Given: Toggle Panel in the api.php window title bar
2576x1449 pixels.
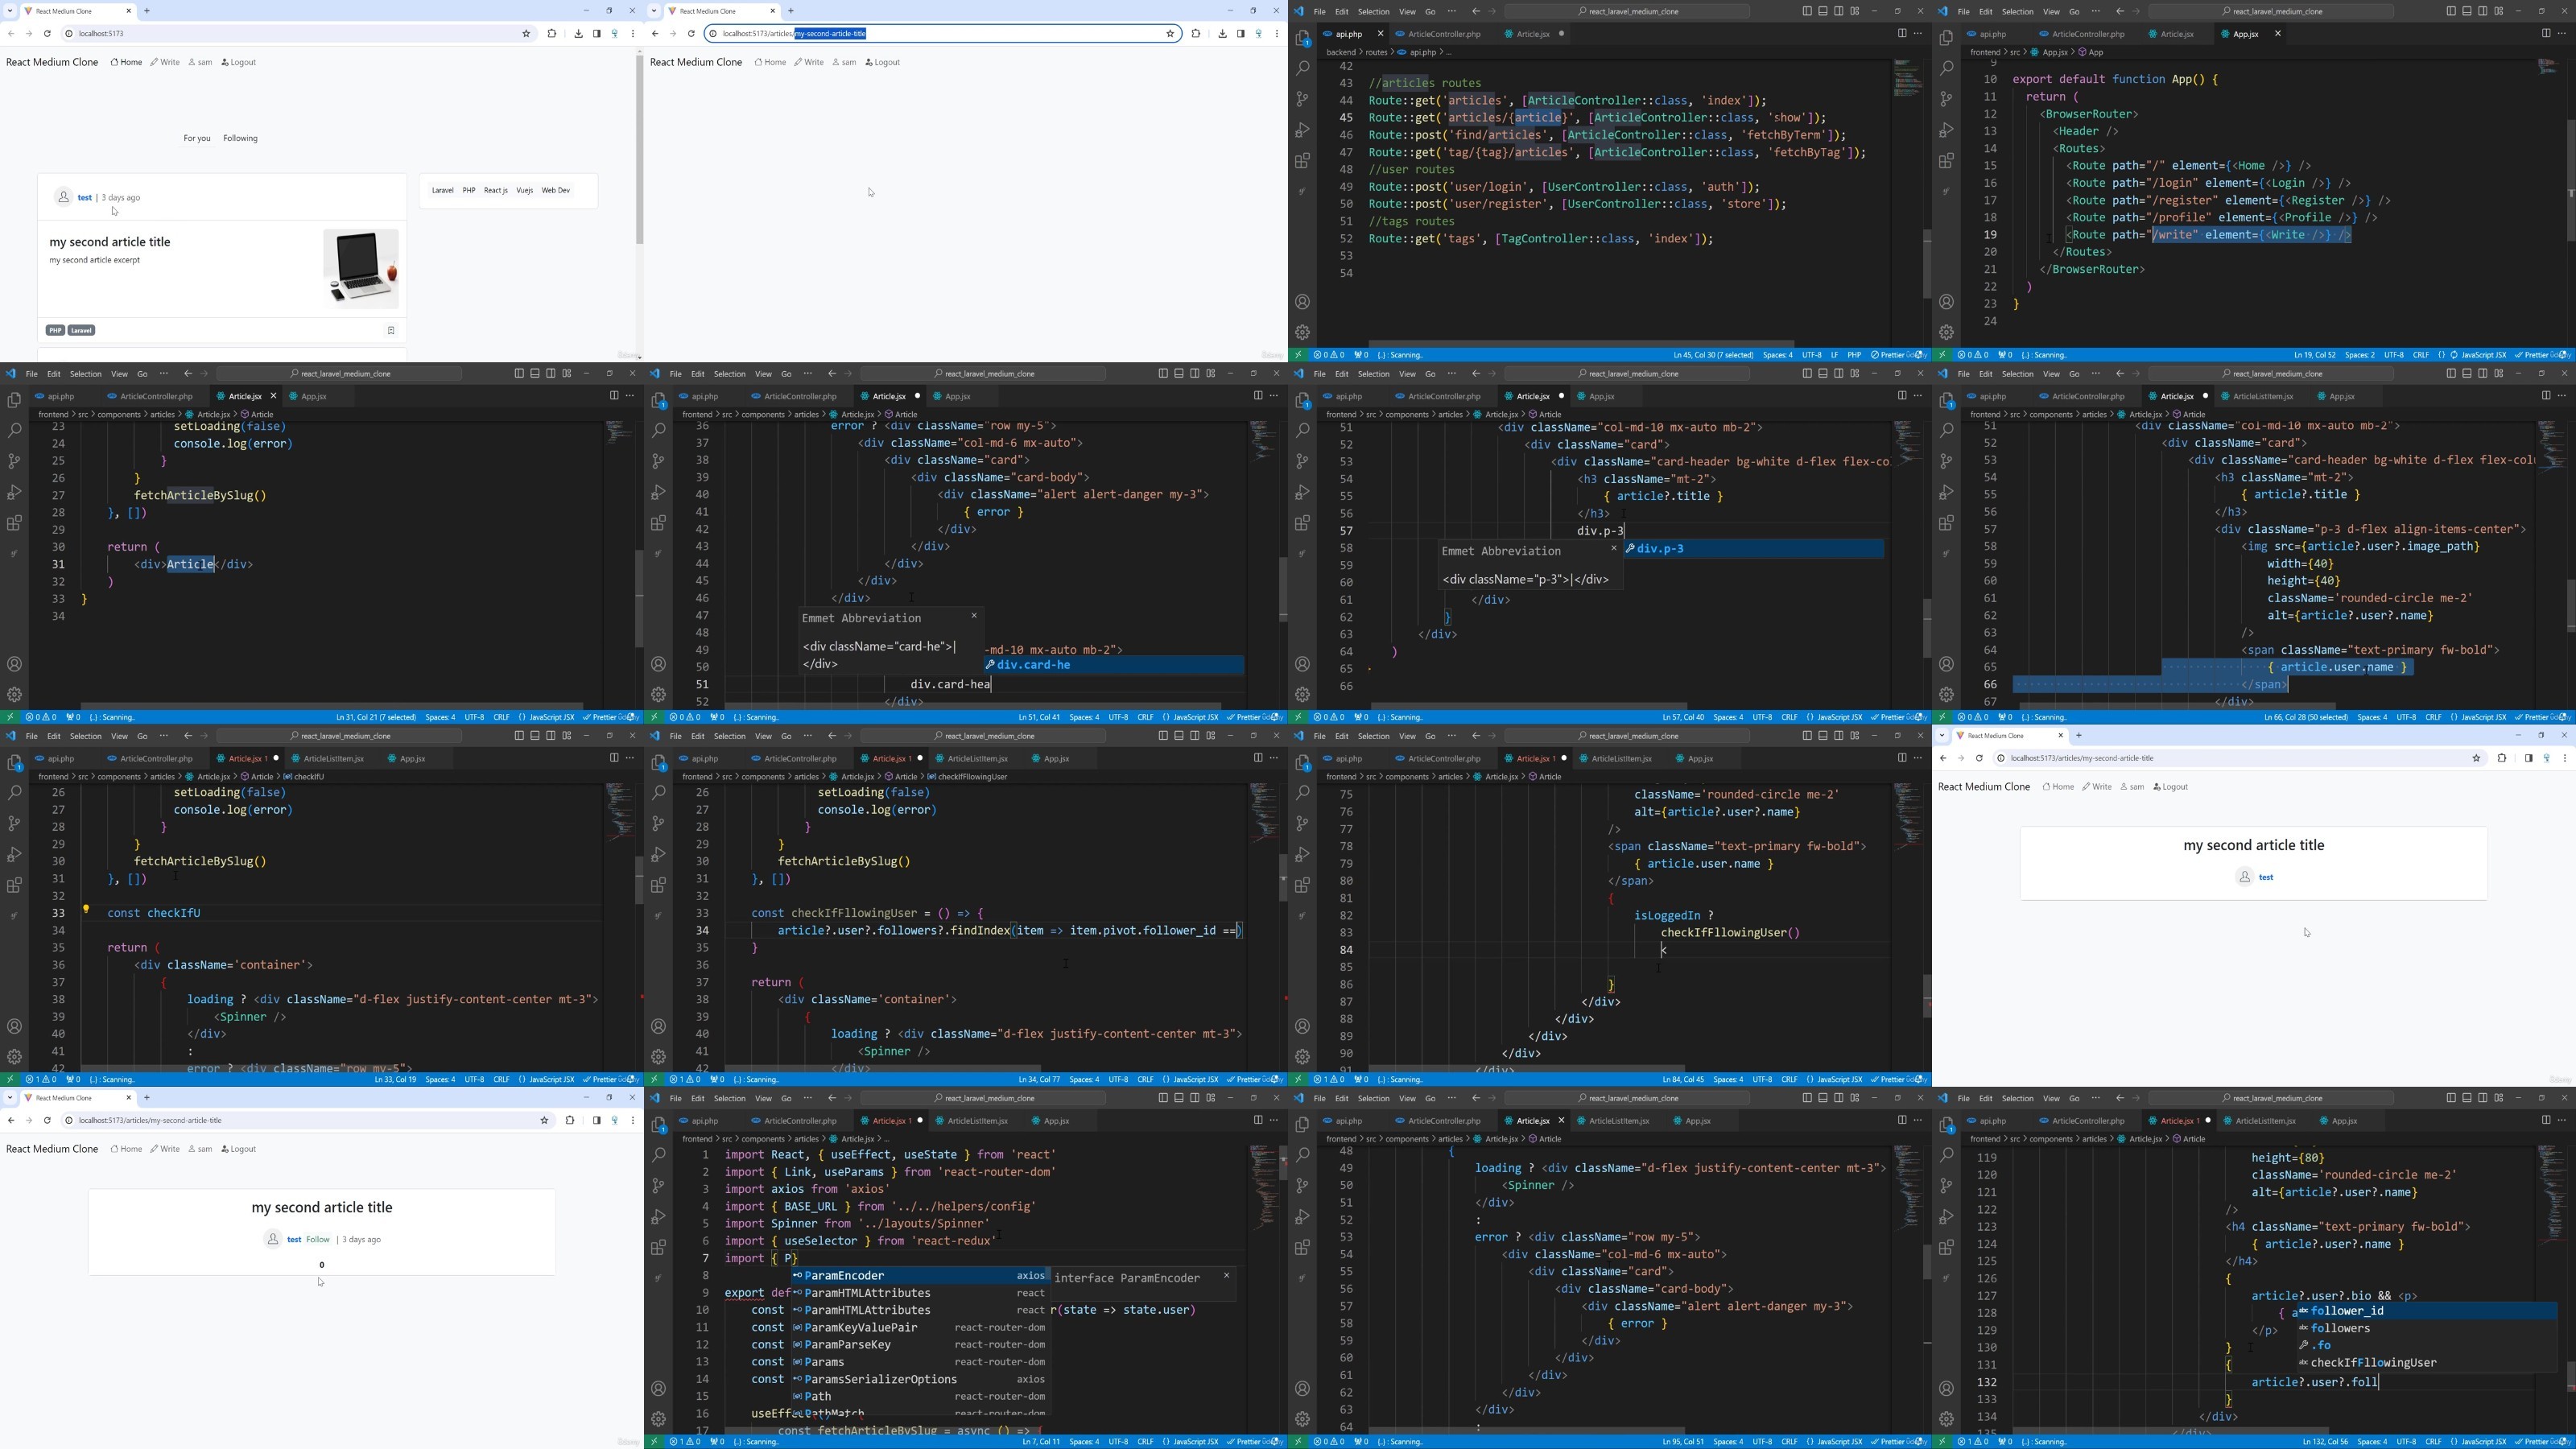Looking at the screenshot, I should [1823, 11].
